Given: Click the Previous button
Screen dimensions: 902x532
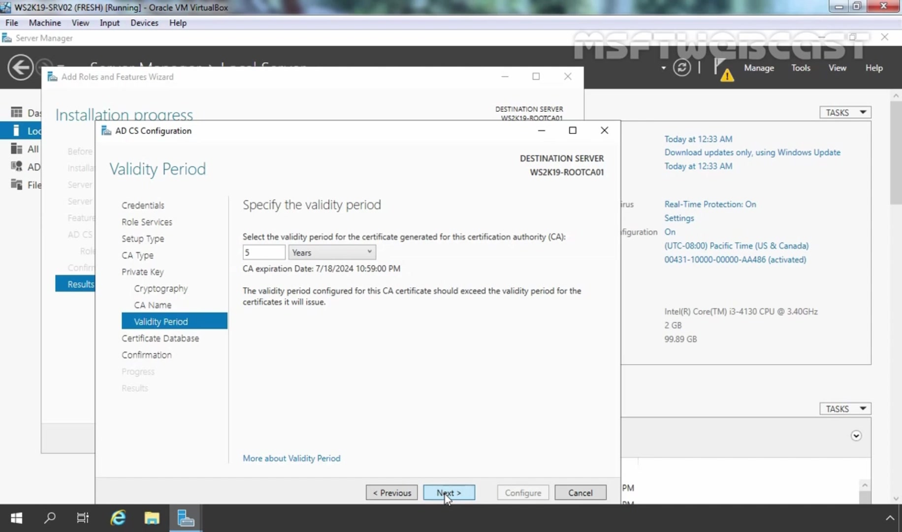Looking at the screenshot, I should (x=392, y=493).
